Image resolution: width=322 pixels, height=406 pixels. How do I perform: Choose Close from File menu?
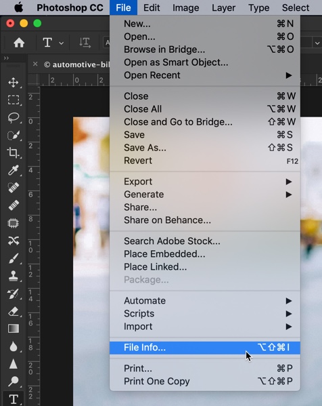tap(205, 96)
